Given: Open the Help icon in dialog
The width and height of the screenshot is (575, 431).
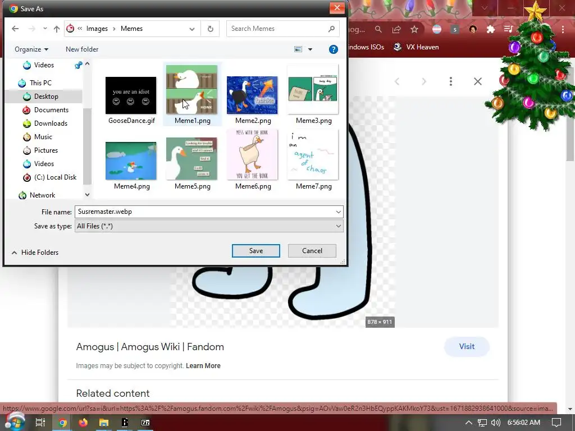Looking at the screenshot, I should click(x=333, y=49).
